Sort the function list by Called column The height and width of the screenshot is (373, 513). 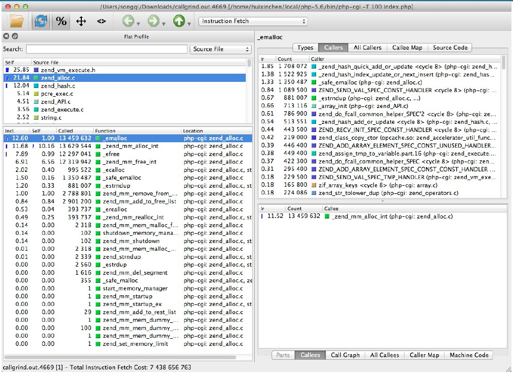(x=75, y=130)
